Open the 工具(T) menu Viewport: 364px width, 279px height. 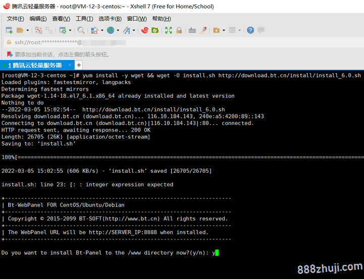click(84, 19)
